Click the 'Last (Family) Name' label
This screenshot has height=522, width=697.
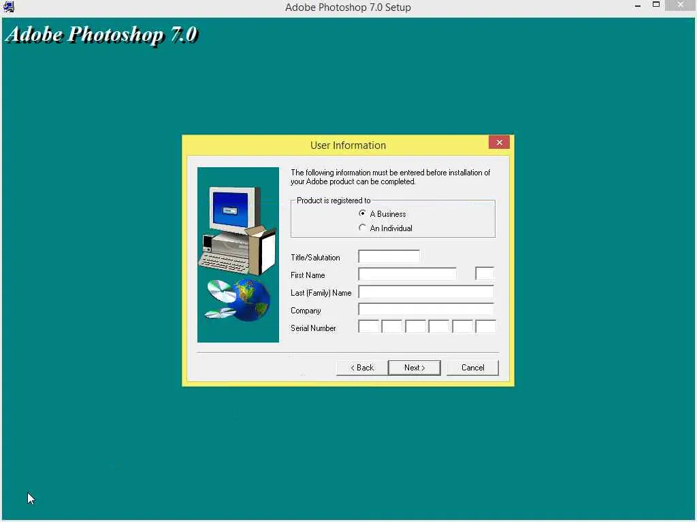click(321, 293)
